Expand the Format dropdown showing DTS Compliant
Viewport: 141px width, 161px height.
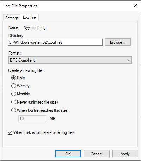click(x=70, y=60)
